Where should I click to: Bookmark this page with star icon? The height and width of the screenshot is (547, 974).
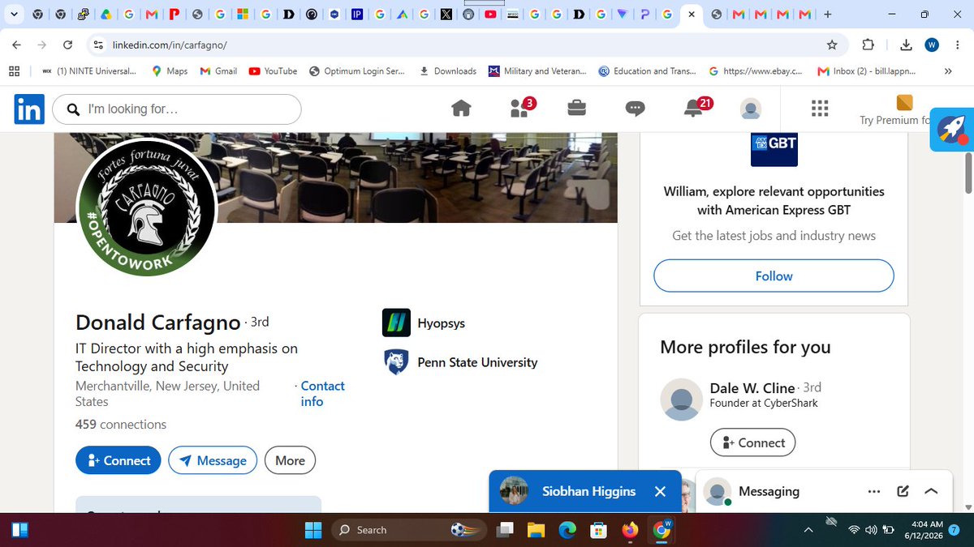tap(832, 45)
